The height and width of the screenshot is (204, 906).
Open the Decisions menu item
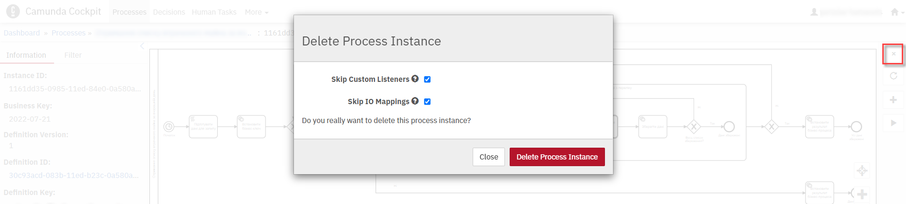(169, 12)
